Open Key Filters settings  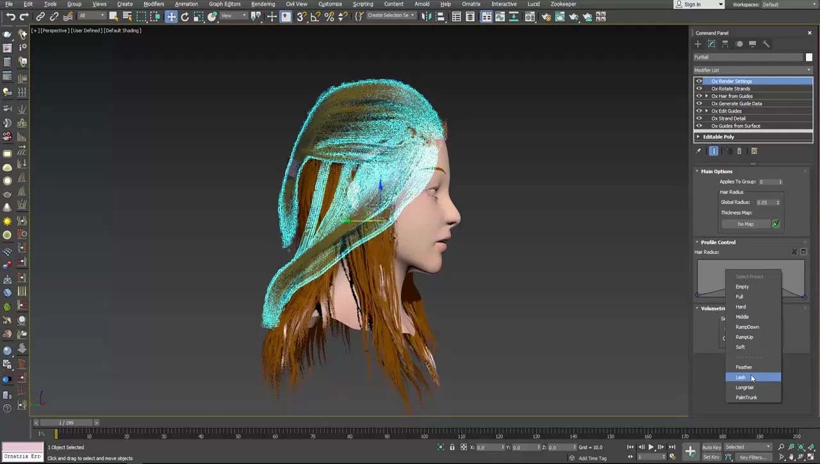(x=753, y=457)
